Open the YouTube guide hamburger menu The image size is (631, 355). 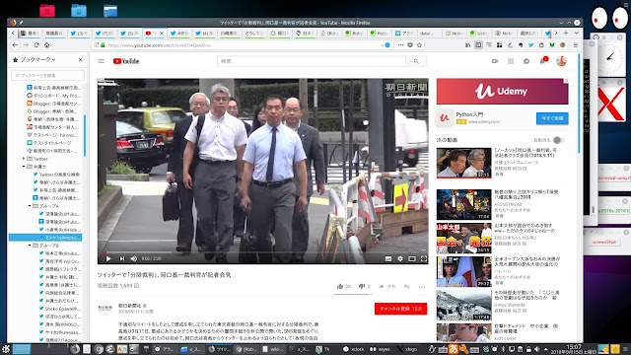pos(102,61)
